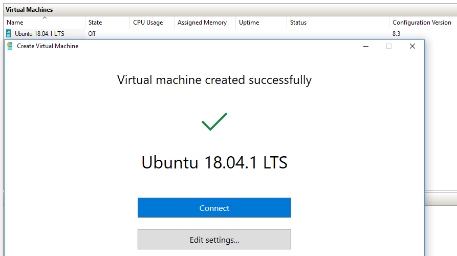Sort the list by Name column
This screenshot has width=457, height=256.
click(15, 23)
